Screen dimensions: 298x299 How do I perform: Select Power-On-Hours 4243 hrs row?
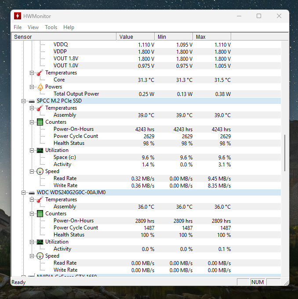pyautogui.click(x=167, y=129)
